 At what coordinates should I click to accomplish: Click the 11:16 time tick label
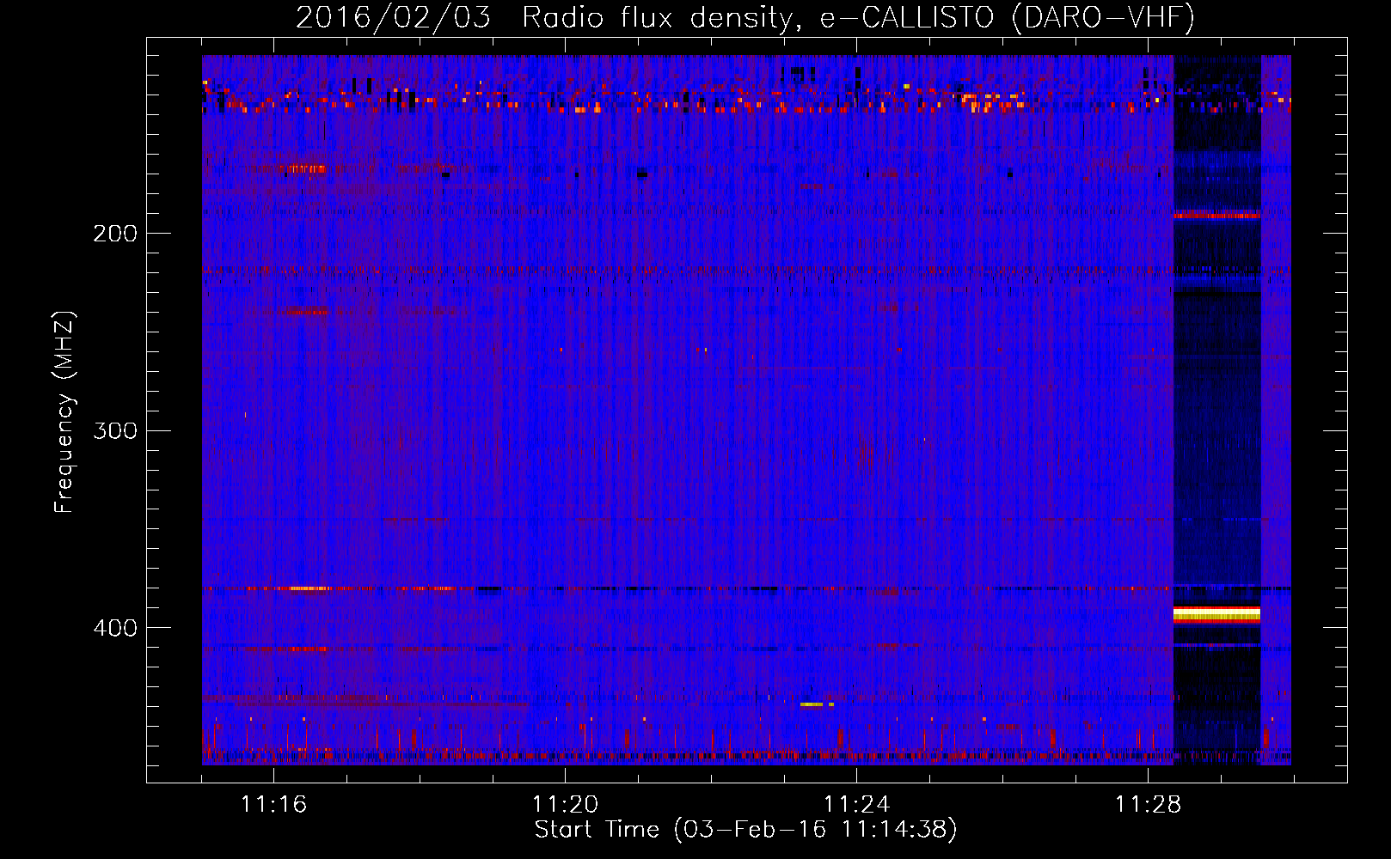273,805
